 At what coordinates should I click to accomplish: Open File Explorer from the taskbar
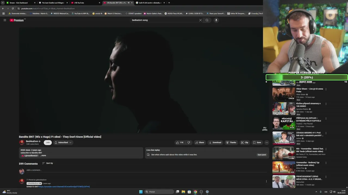[x=183, y=192]
